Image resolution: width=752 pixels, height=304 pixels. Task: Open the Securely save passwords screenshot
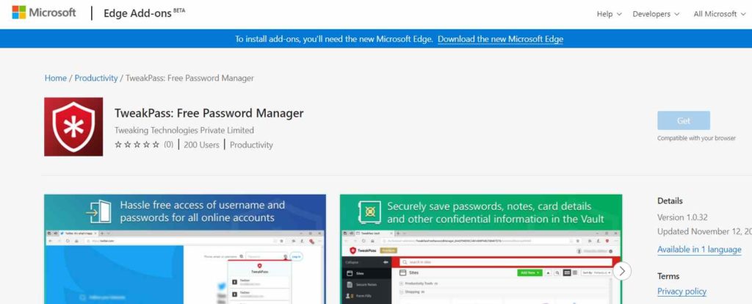pos(481,249)
